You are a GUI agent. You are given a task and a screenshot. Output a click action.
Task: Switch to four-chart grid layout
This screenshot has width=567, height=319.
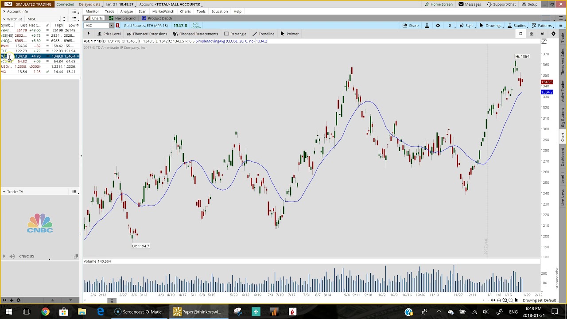click(x=531, y=34)
